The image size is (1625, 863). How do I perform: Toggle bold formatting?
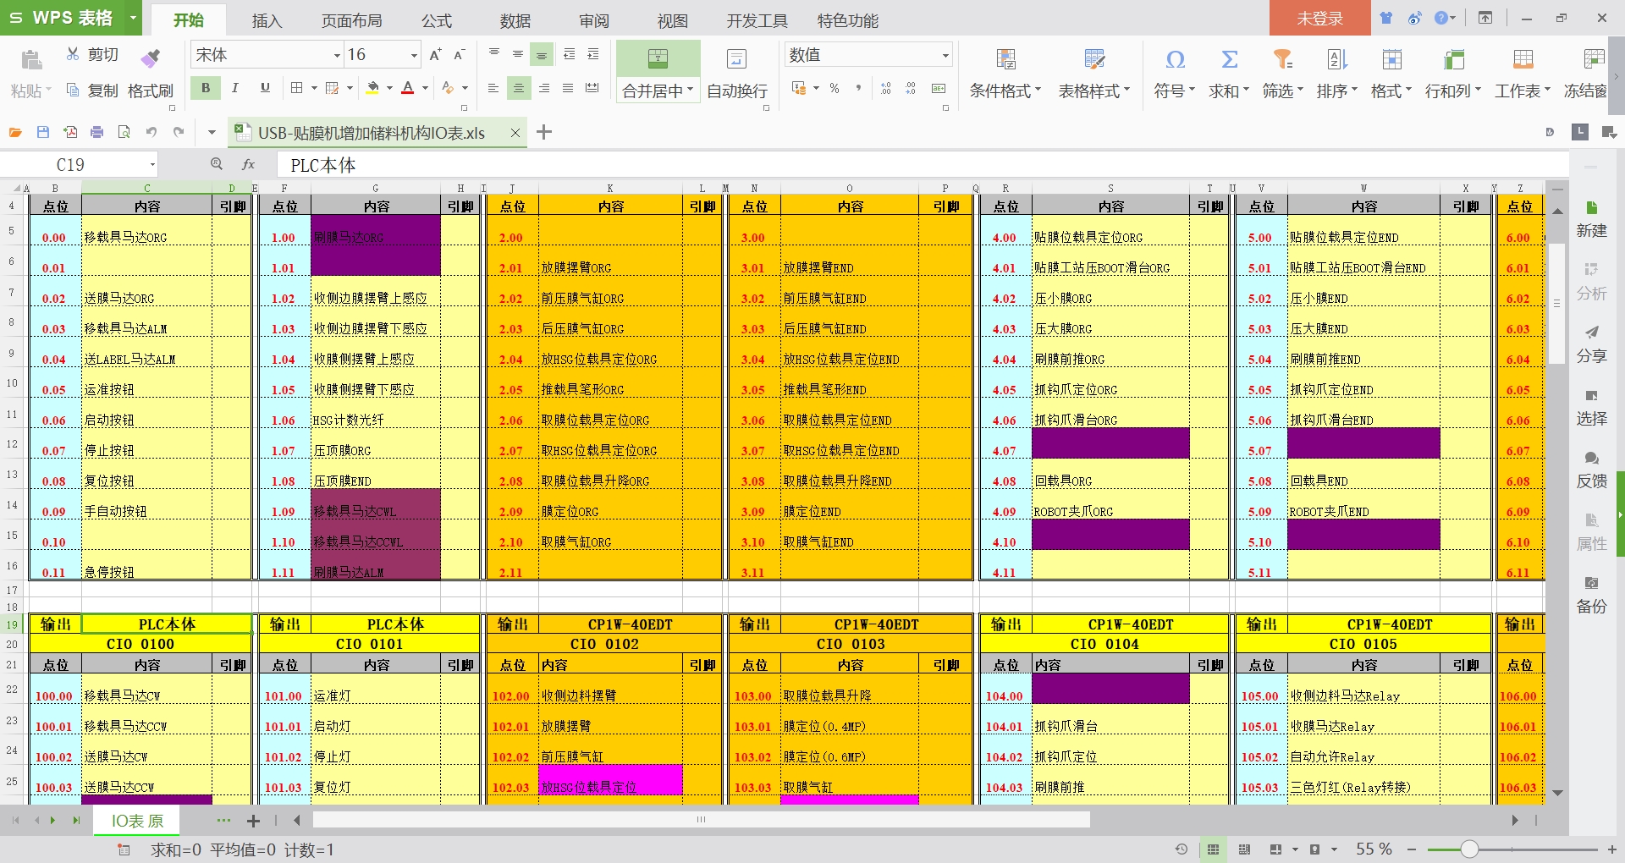click(206, 87)
